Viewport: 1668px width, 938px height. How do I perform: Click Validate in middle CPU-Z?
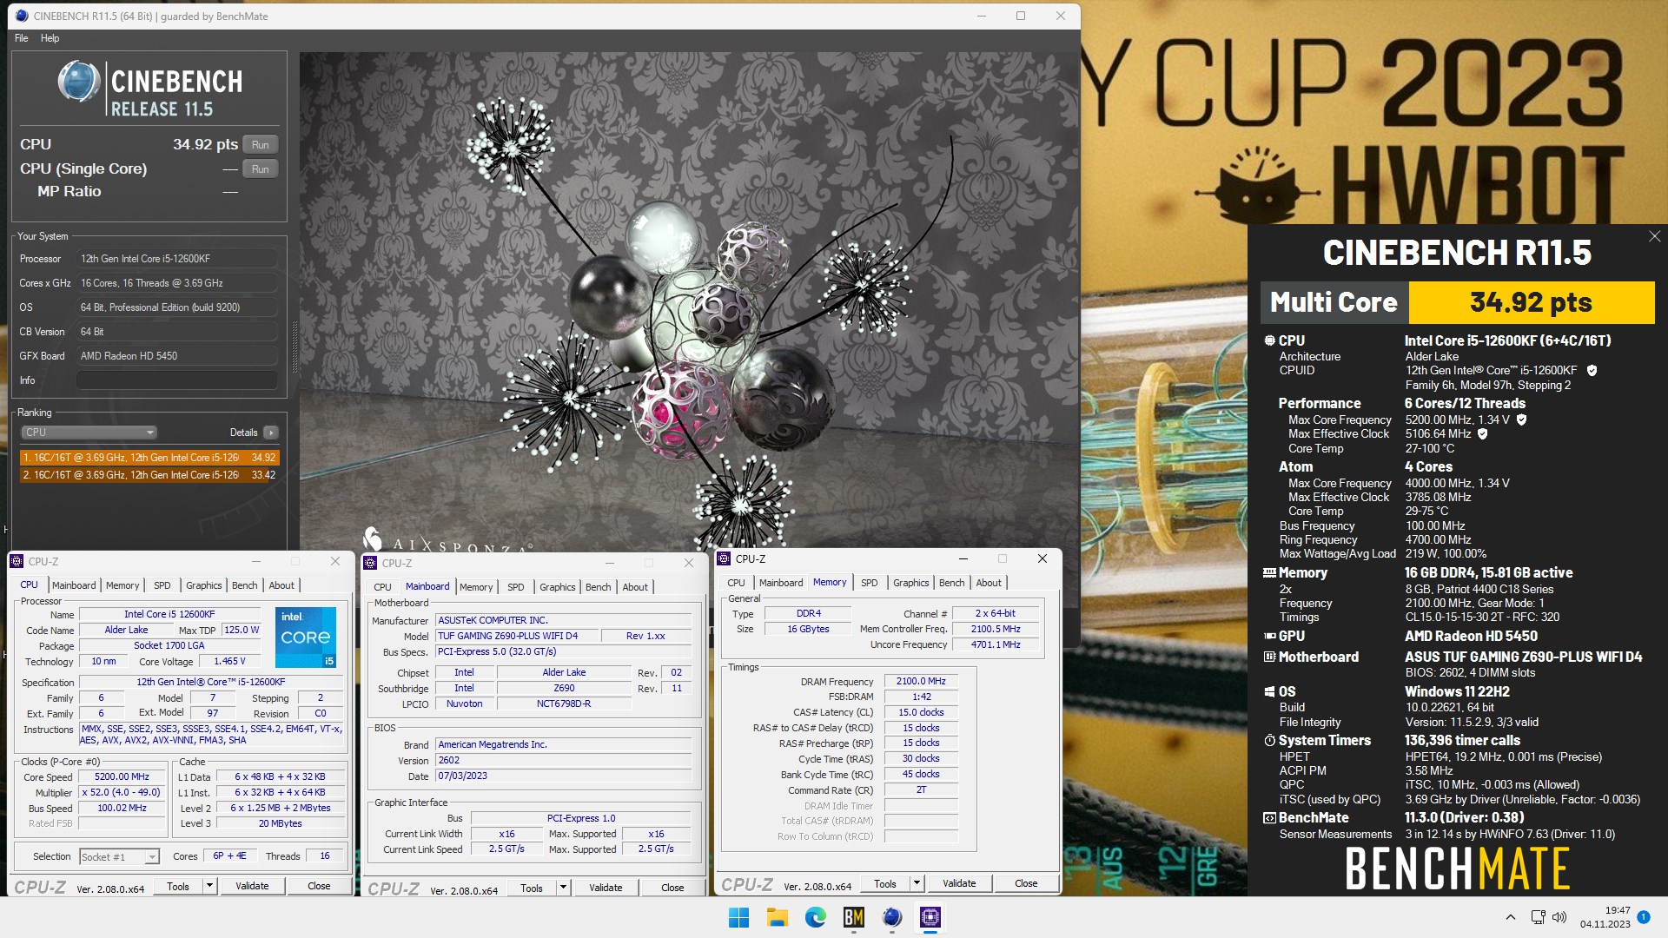click(606, 888)
